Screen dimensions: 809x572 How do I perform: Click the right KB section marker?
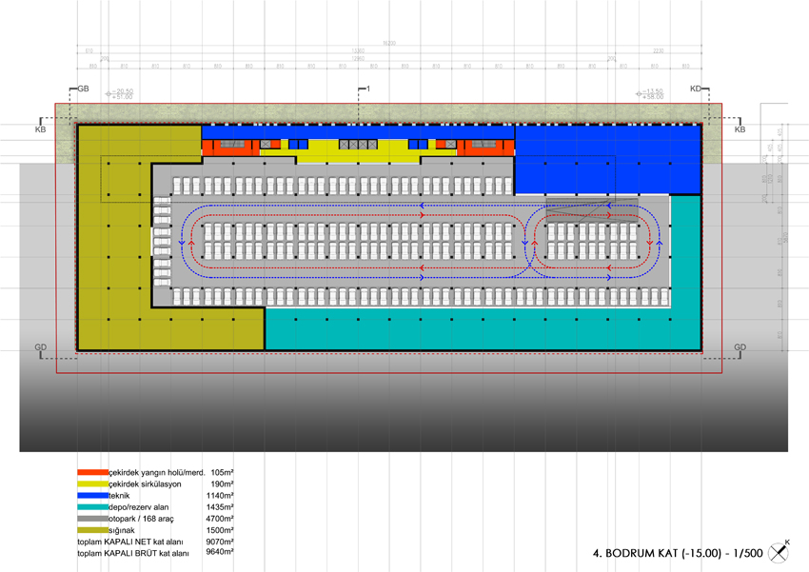click(740, 128)
